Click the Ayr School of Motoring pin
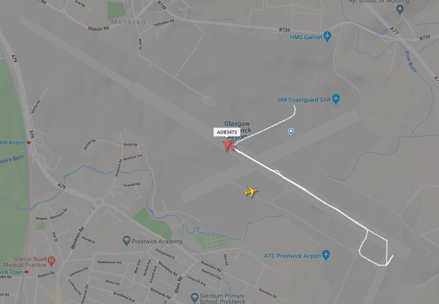The width and height of the screenshot is (439, 304). click(400, 10)
